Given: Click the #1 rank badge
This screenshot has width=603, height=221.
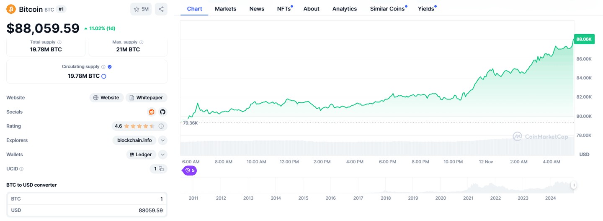Looking at the screenshot, I should tap(61, 9).
